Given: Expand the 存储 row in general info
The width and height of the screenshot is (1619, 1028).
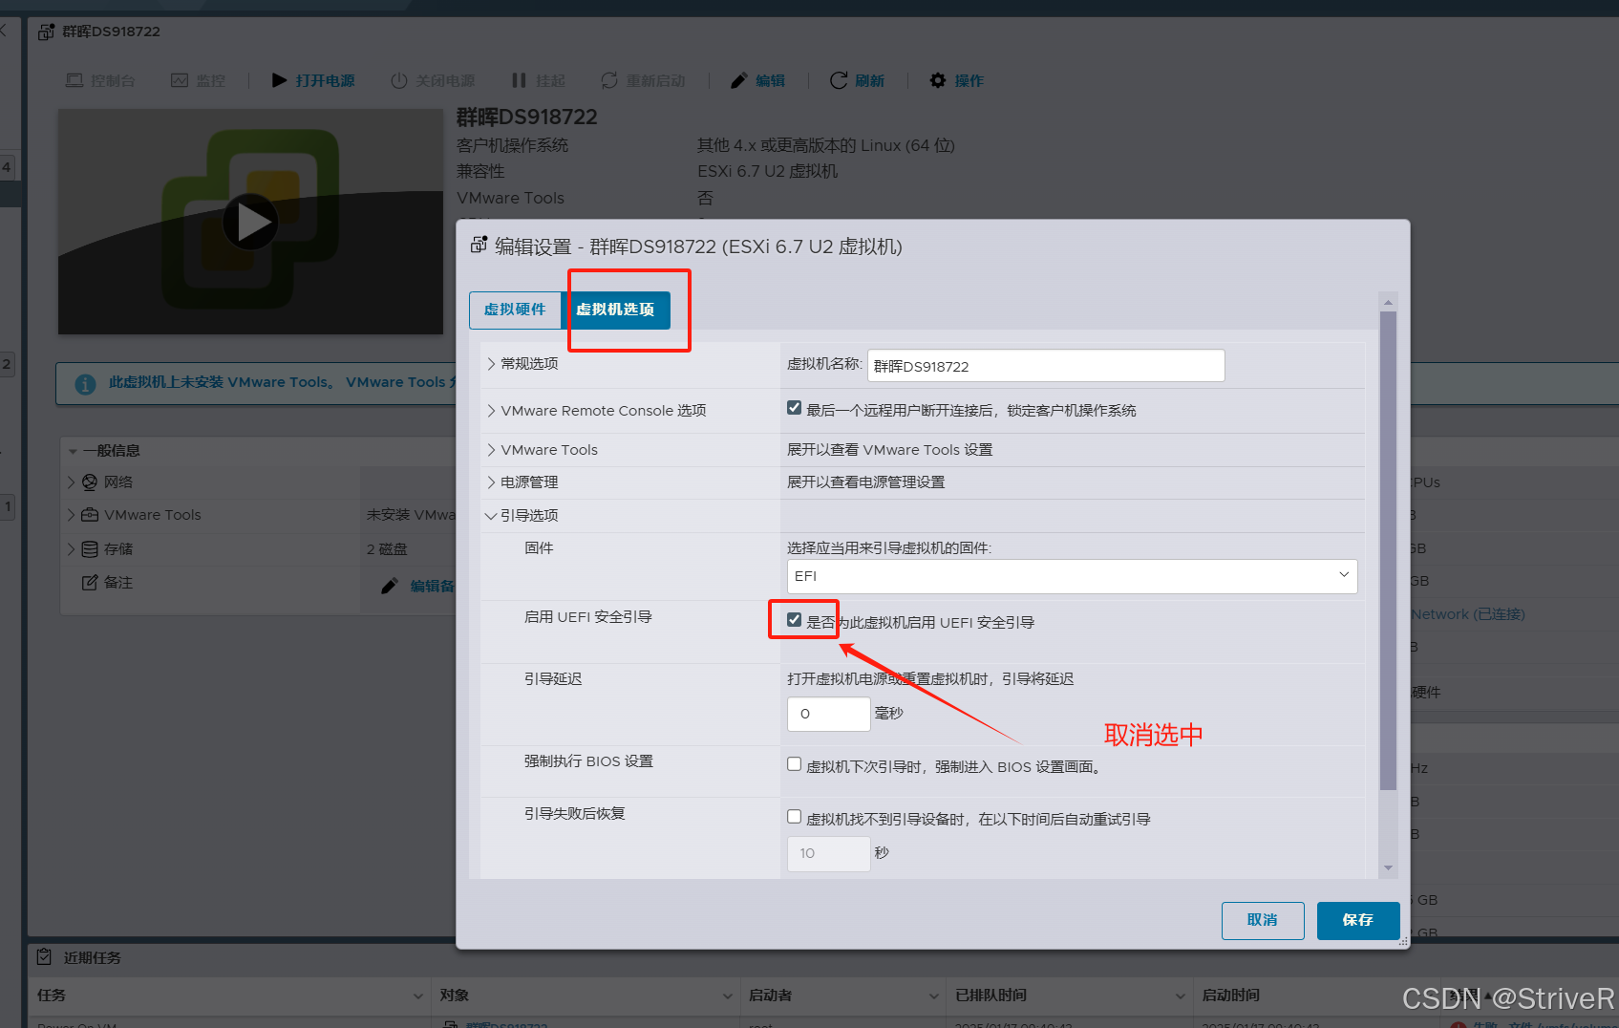Looking at the screenshot, I should (x=71, y=549).
